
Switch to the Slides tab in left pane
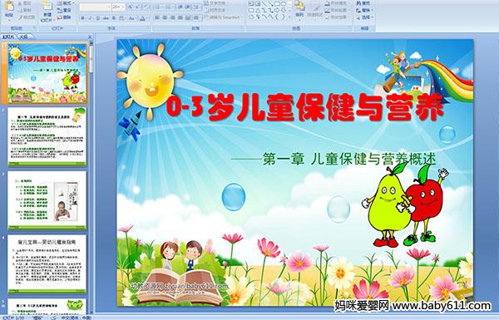coord(8,37)
